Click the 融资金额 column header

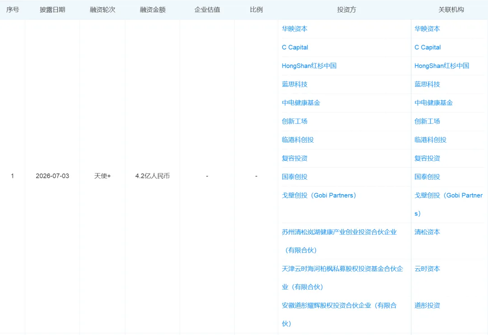click(x=153, y=9)
